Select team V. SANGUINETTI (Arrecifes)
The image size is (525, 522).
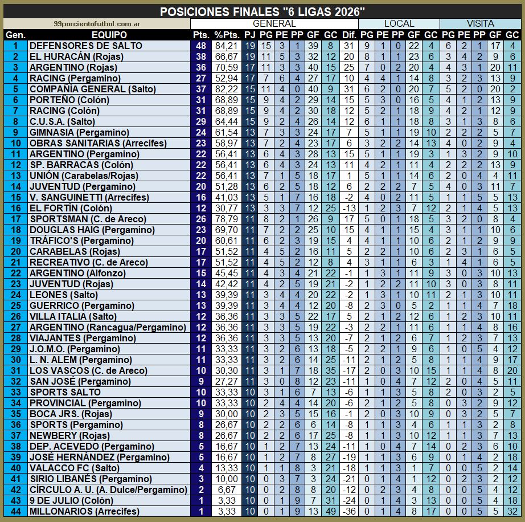click(89, 197)
